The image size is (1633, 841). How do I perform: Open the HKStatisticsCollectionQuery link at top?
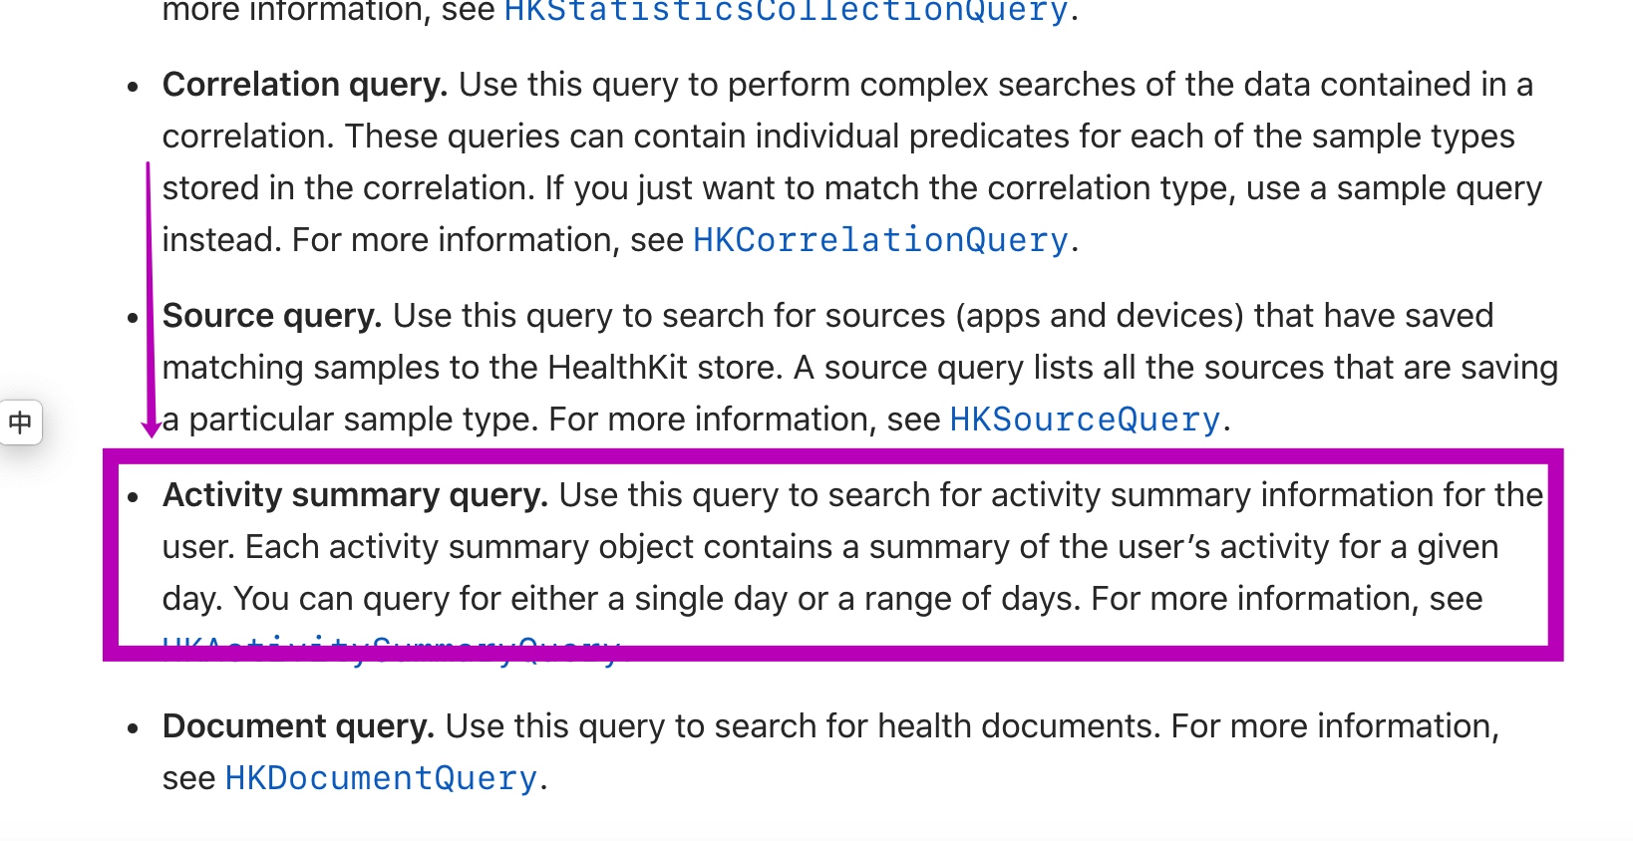(786, 10)
